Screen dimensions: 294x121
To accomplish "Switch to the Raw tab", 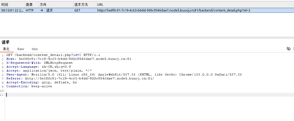I will (x=21, y=49).
